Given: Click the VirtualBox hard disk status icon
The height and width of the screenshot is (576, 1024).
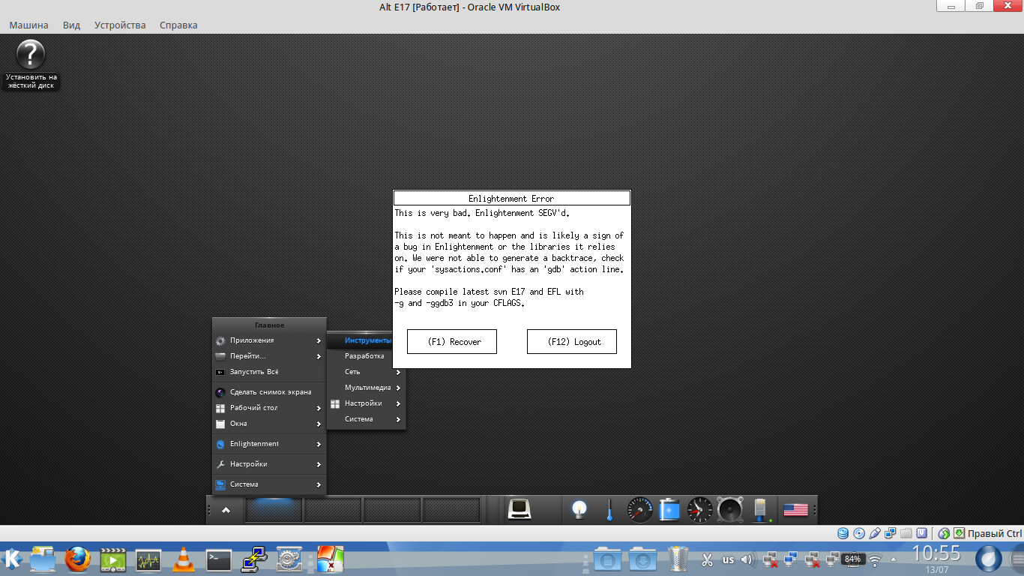Looking at the screenshot, I should coord(843,533).
